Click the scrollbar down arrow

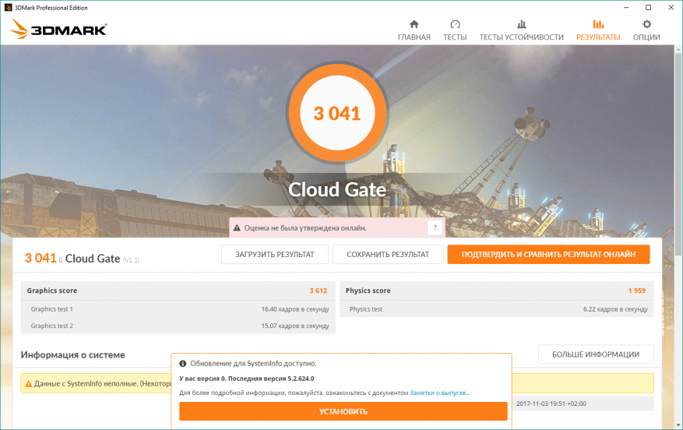click(x=678, y=425)
